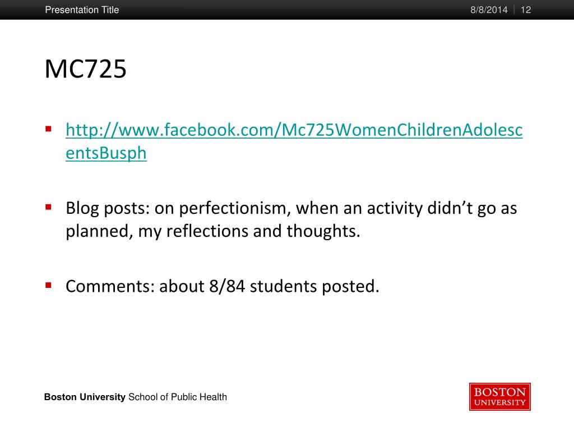
Task: Click the red bullet beside Comments
Action: (x=49, y=285)
